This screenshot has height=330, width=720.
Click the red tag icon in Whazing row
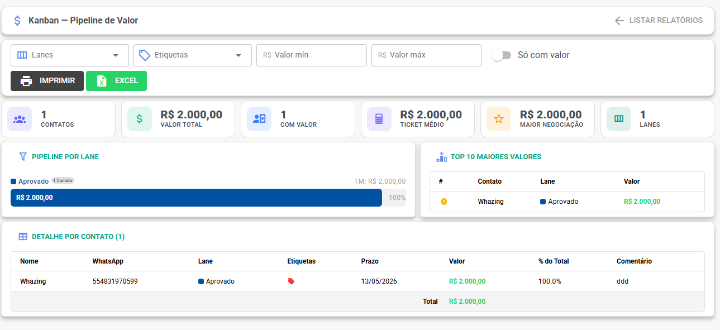(x=291, y=281)
